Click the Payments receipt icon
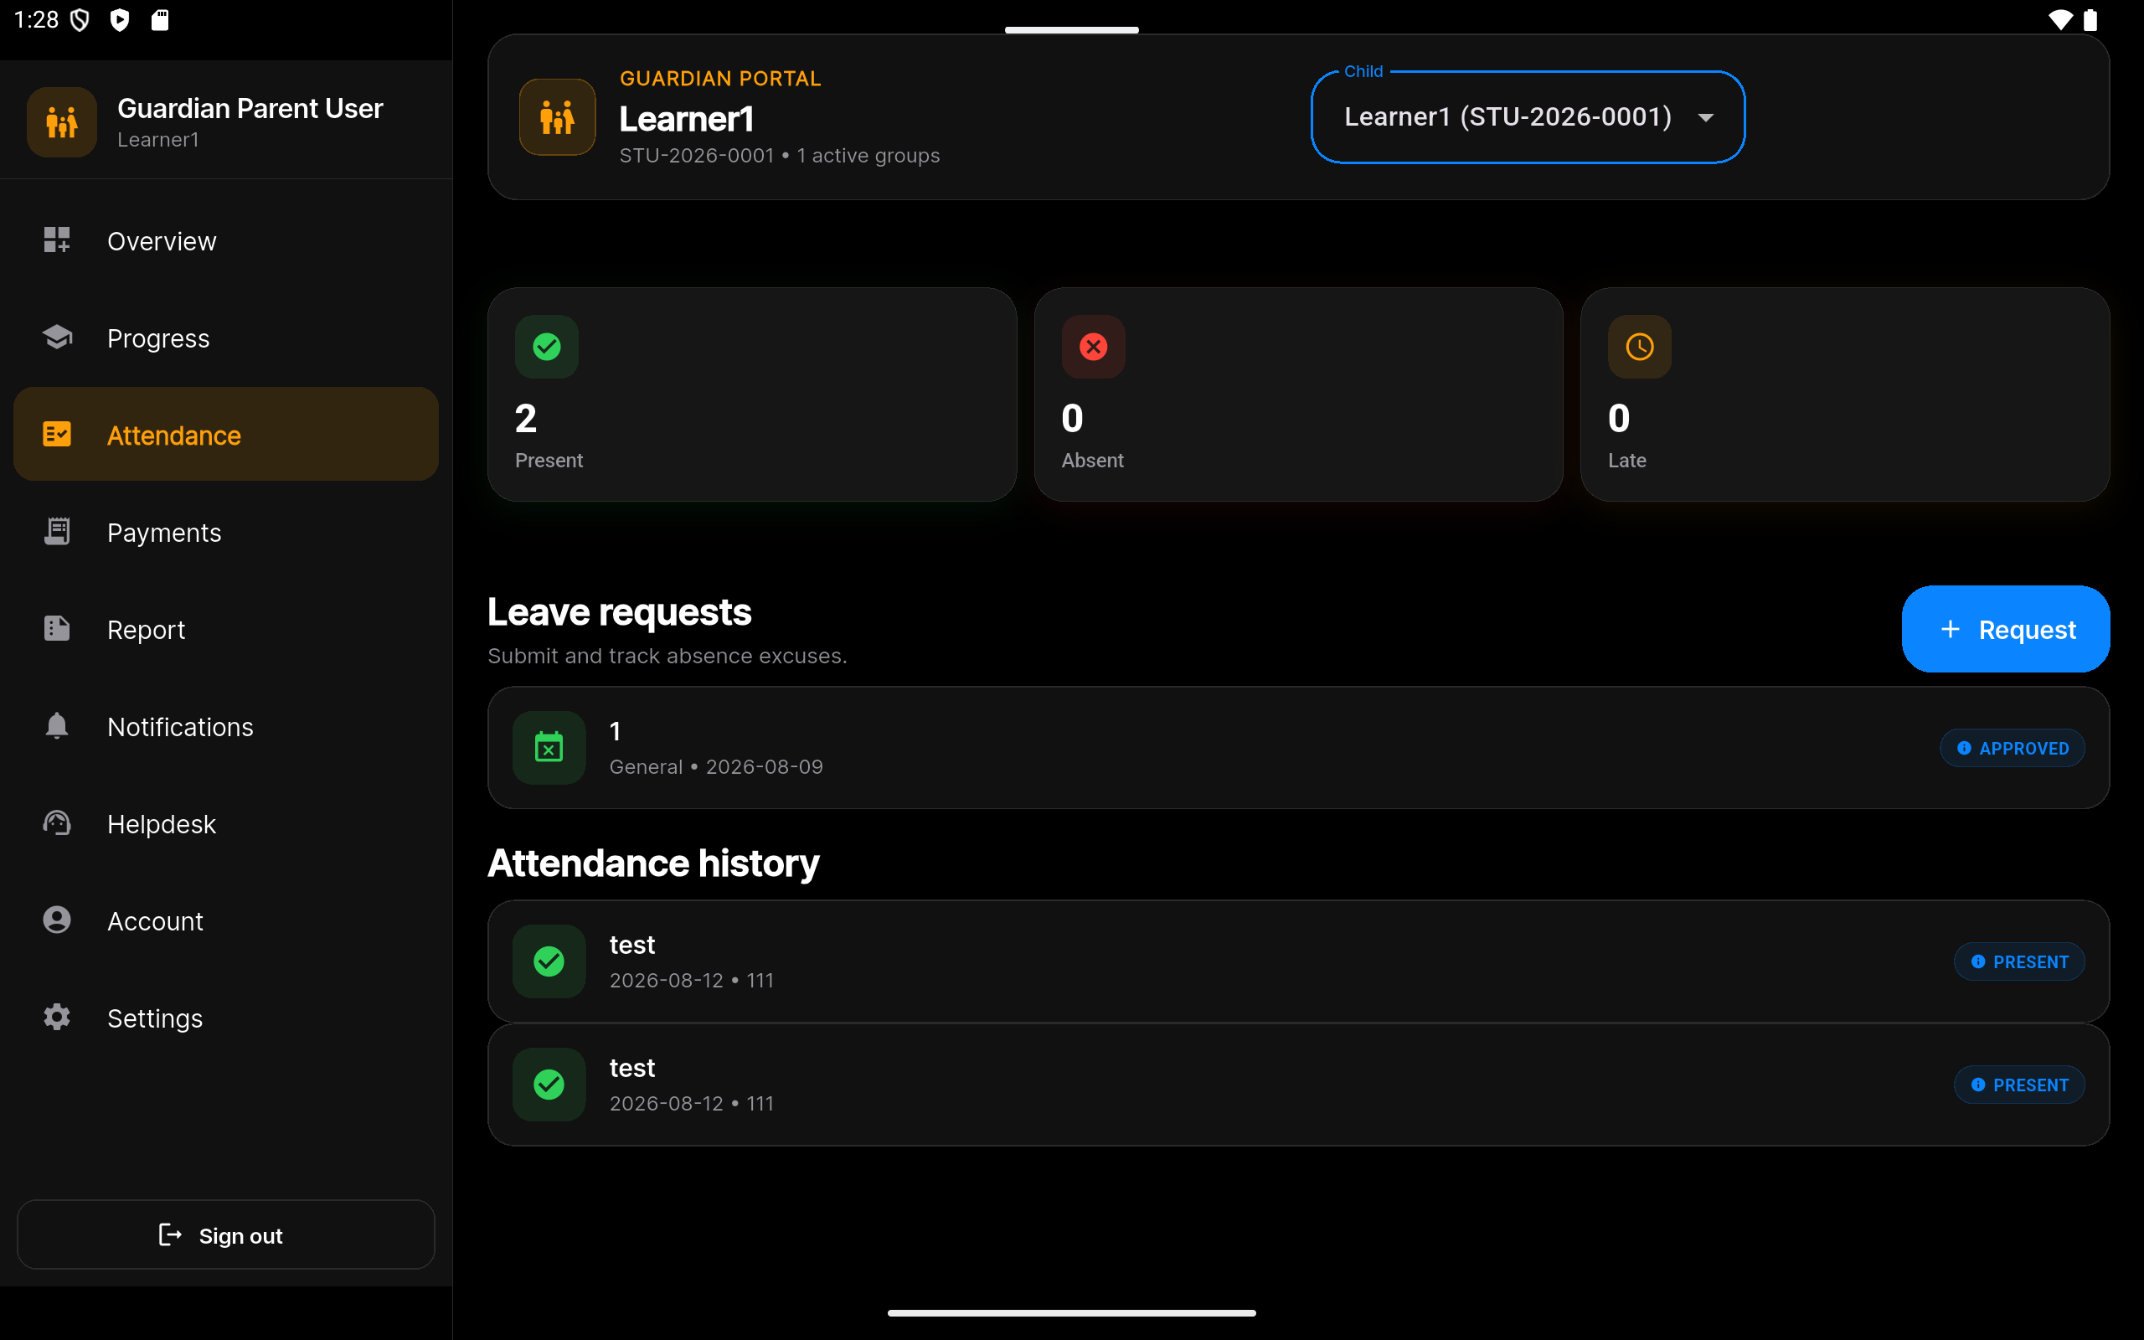 point(57,532)
